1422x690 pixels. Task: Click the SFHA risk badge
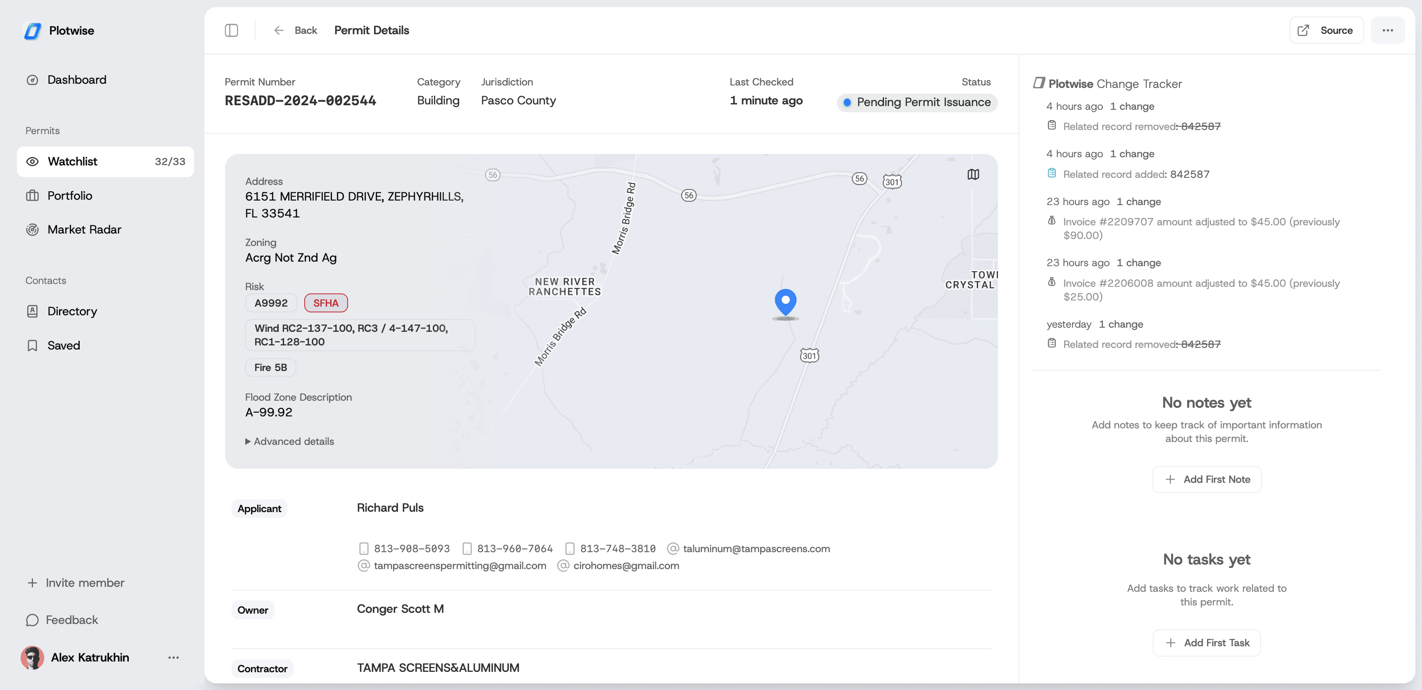(326, 303)
